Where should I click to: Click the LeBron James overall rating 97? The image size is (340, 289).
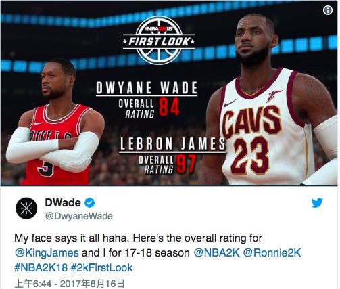(x=186, y=164)
